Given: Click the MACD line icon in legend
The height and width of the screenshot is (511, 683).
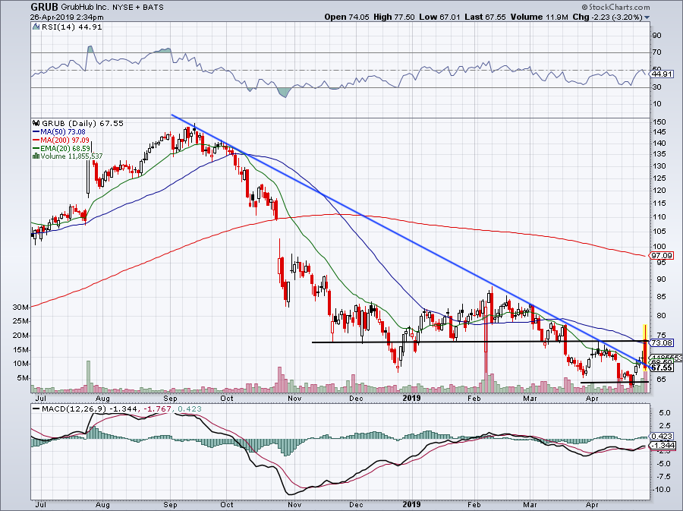Looking at the screenshot, I should [x=36, y=409].
